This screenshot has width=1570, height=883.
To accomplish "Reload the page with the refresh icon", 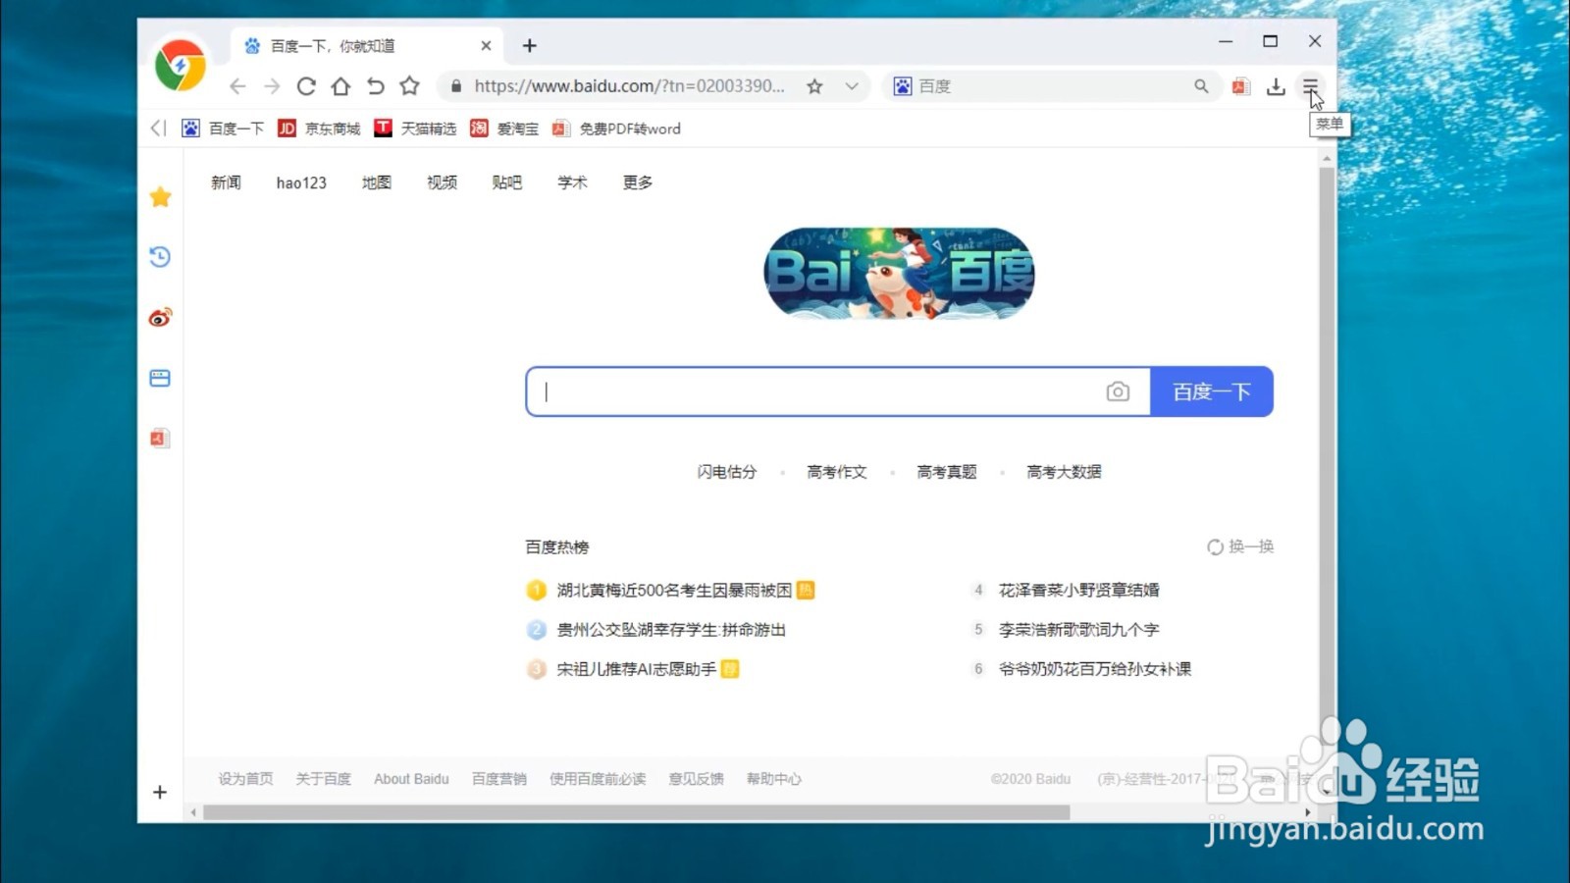I will click(306, 86).
